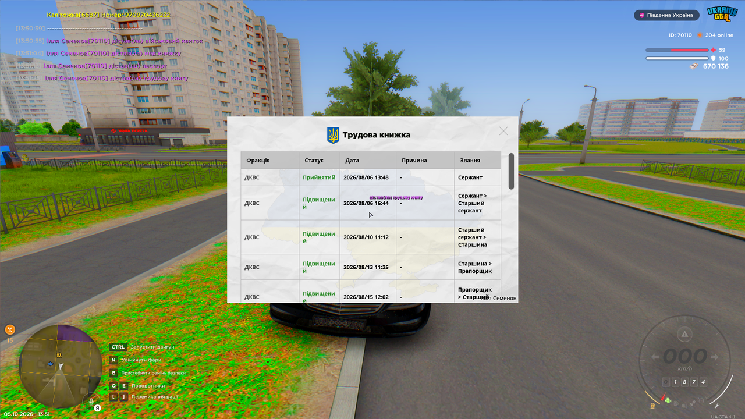The height and width of the screenshot is (419, 745).
Task: Click the cash bundle money icon
Action: tap(694, 66)
